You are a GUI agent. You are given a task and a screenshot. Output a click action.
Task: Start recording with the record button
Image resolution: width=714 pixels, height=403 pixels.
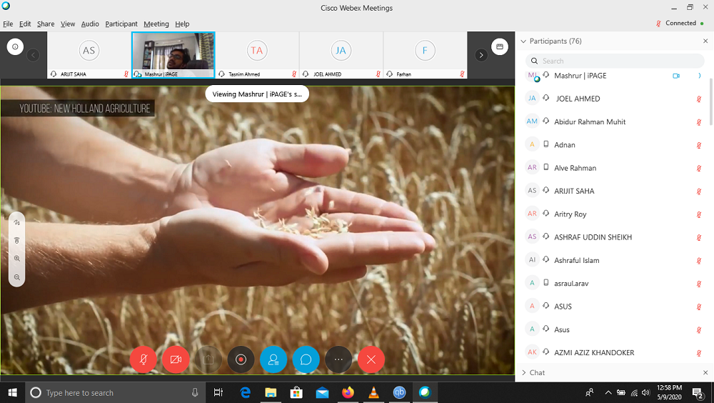coord(241,359)
